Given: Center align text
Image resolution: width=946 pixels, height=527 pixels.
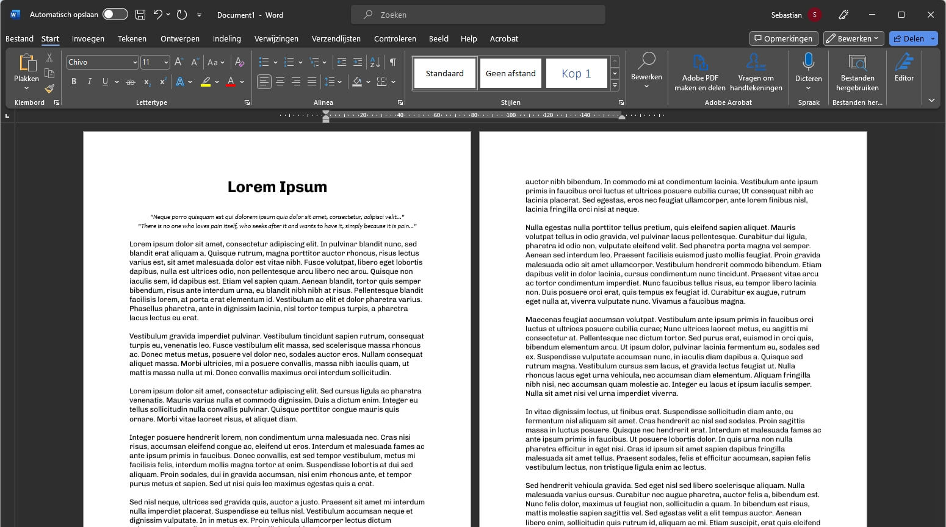Looking at the screenshot, I should 280,82.
